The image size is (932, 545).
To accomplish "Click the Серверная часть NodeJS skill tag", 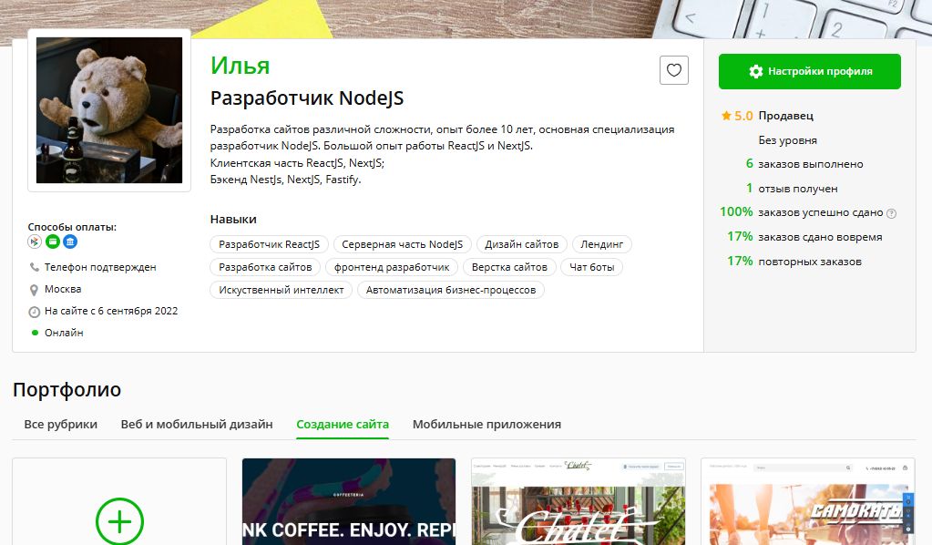I will click(x=403, y=244).
